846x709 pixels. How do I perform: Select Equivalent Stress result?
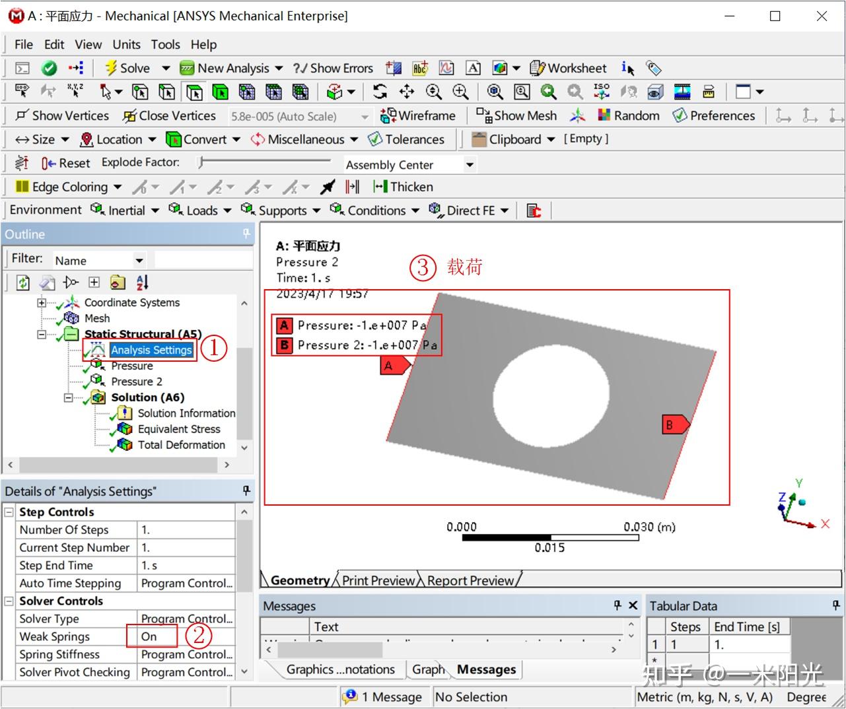(x=178, y=429)
